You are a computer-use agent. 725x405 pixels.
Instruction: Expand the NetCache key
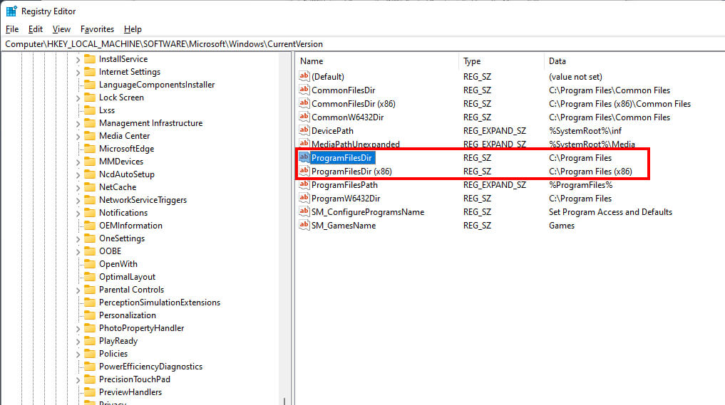click(x=78, y=187)
